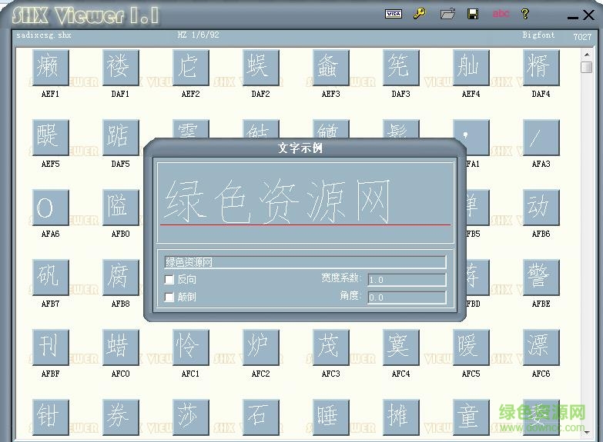Close the SHX Viewer window

point(591,15)
